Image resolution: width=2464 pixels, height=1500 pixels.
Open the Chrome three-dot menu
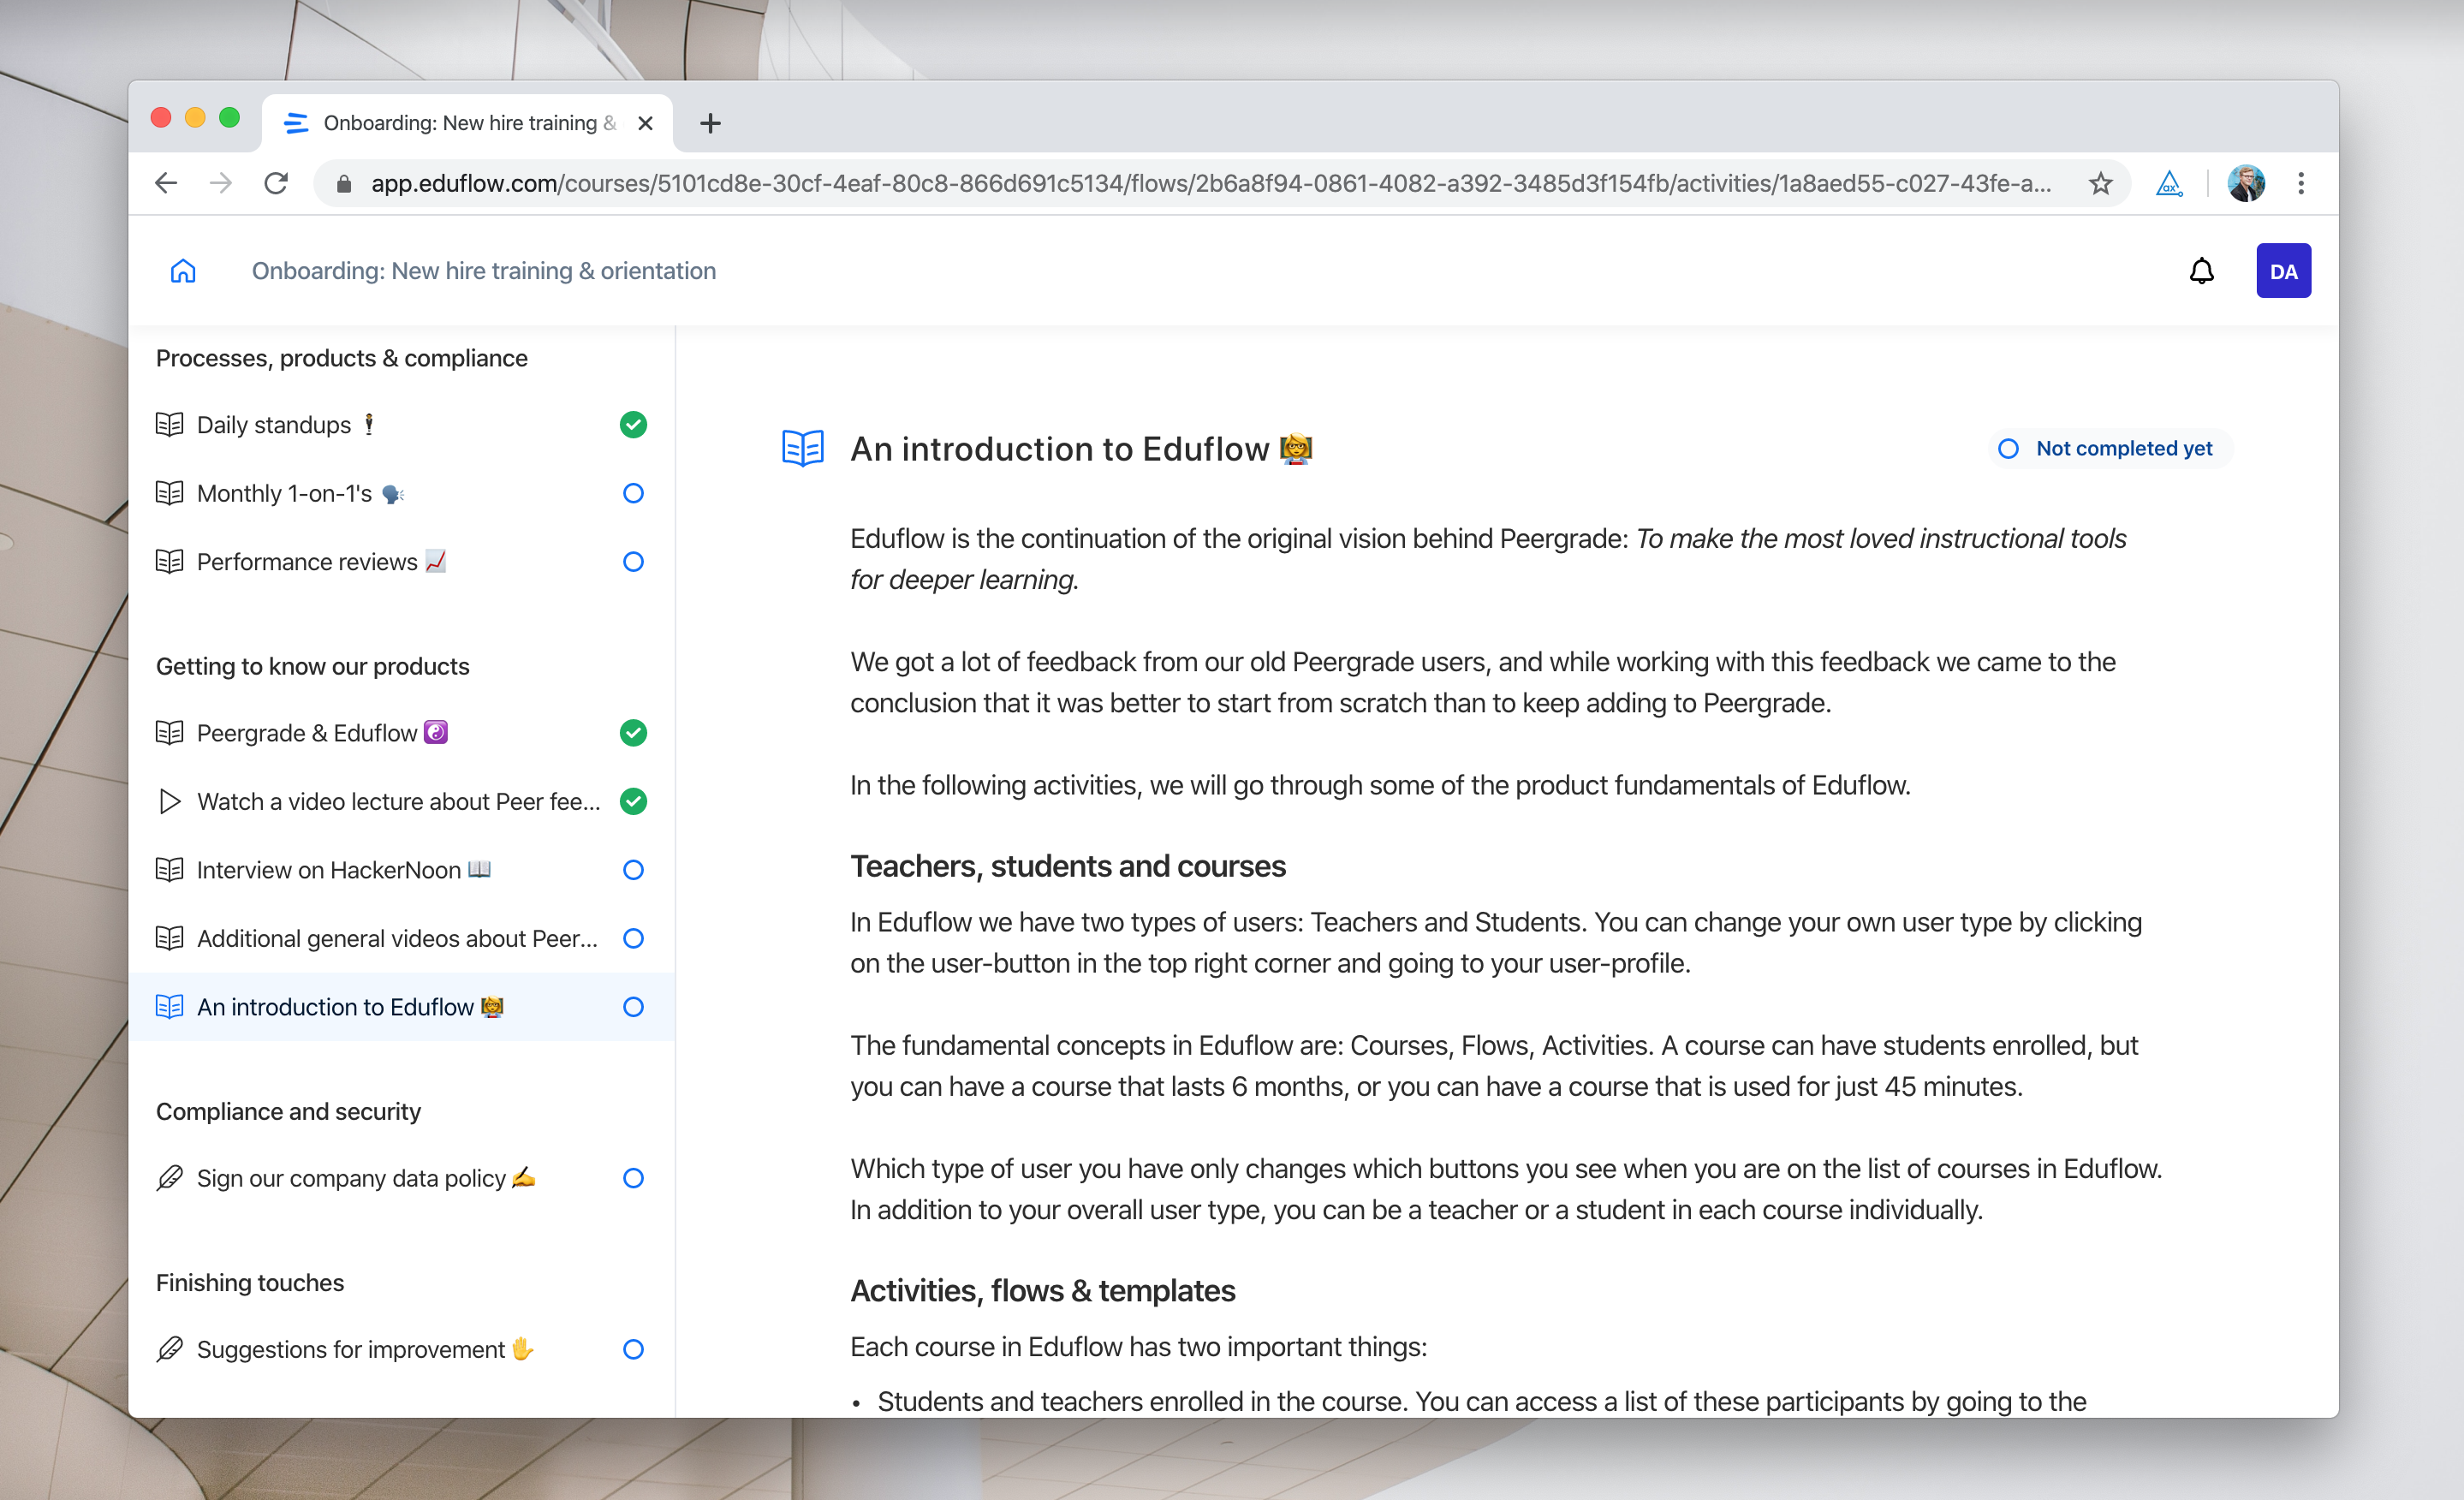(x=2301, y=183)
